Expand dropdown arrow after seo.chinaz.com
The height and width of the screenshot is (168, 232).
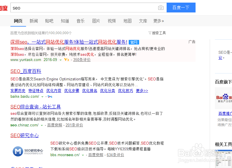point(42,125)
